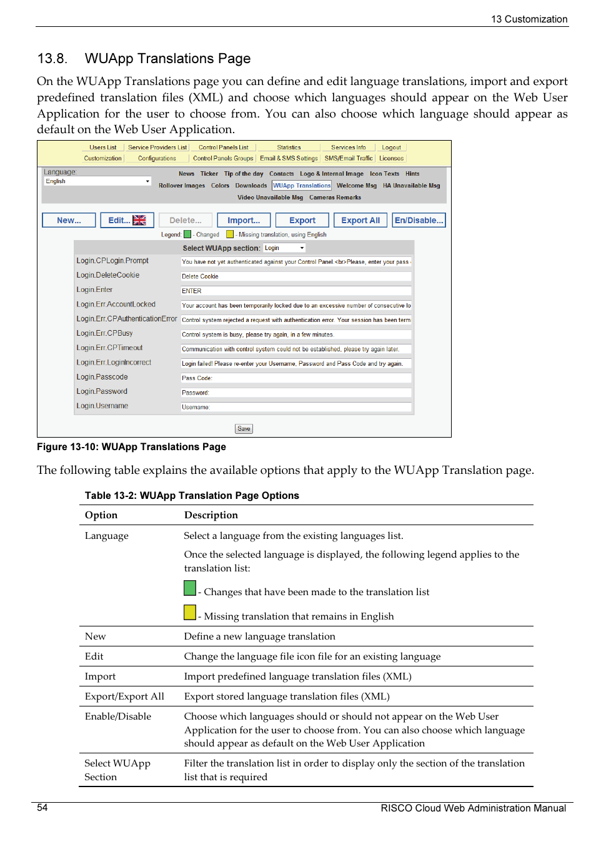This screenshot has width=596, height=844.
Task: Click the Login.Err.CPTimeout translation field
Action: (x=296, y=349)
